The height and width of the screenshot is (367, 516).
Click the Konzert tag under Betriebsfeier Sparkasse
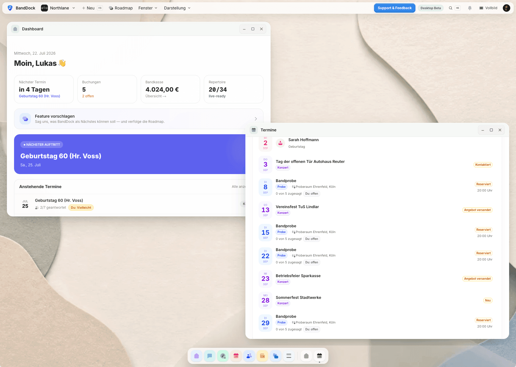283,282
